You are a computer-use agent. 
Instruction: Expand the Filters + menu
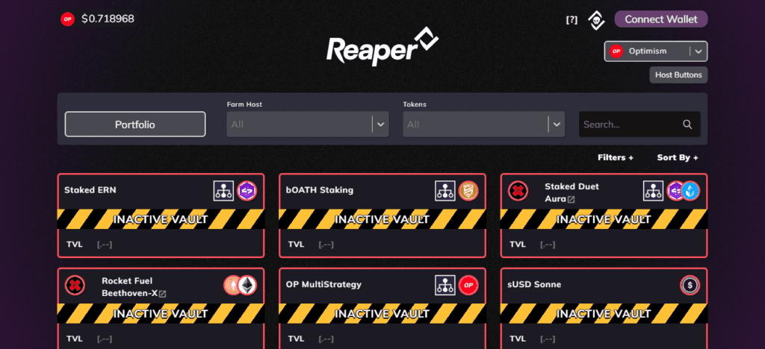click(616, 157)
